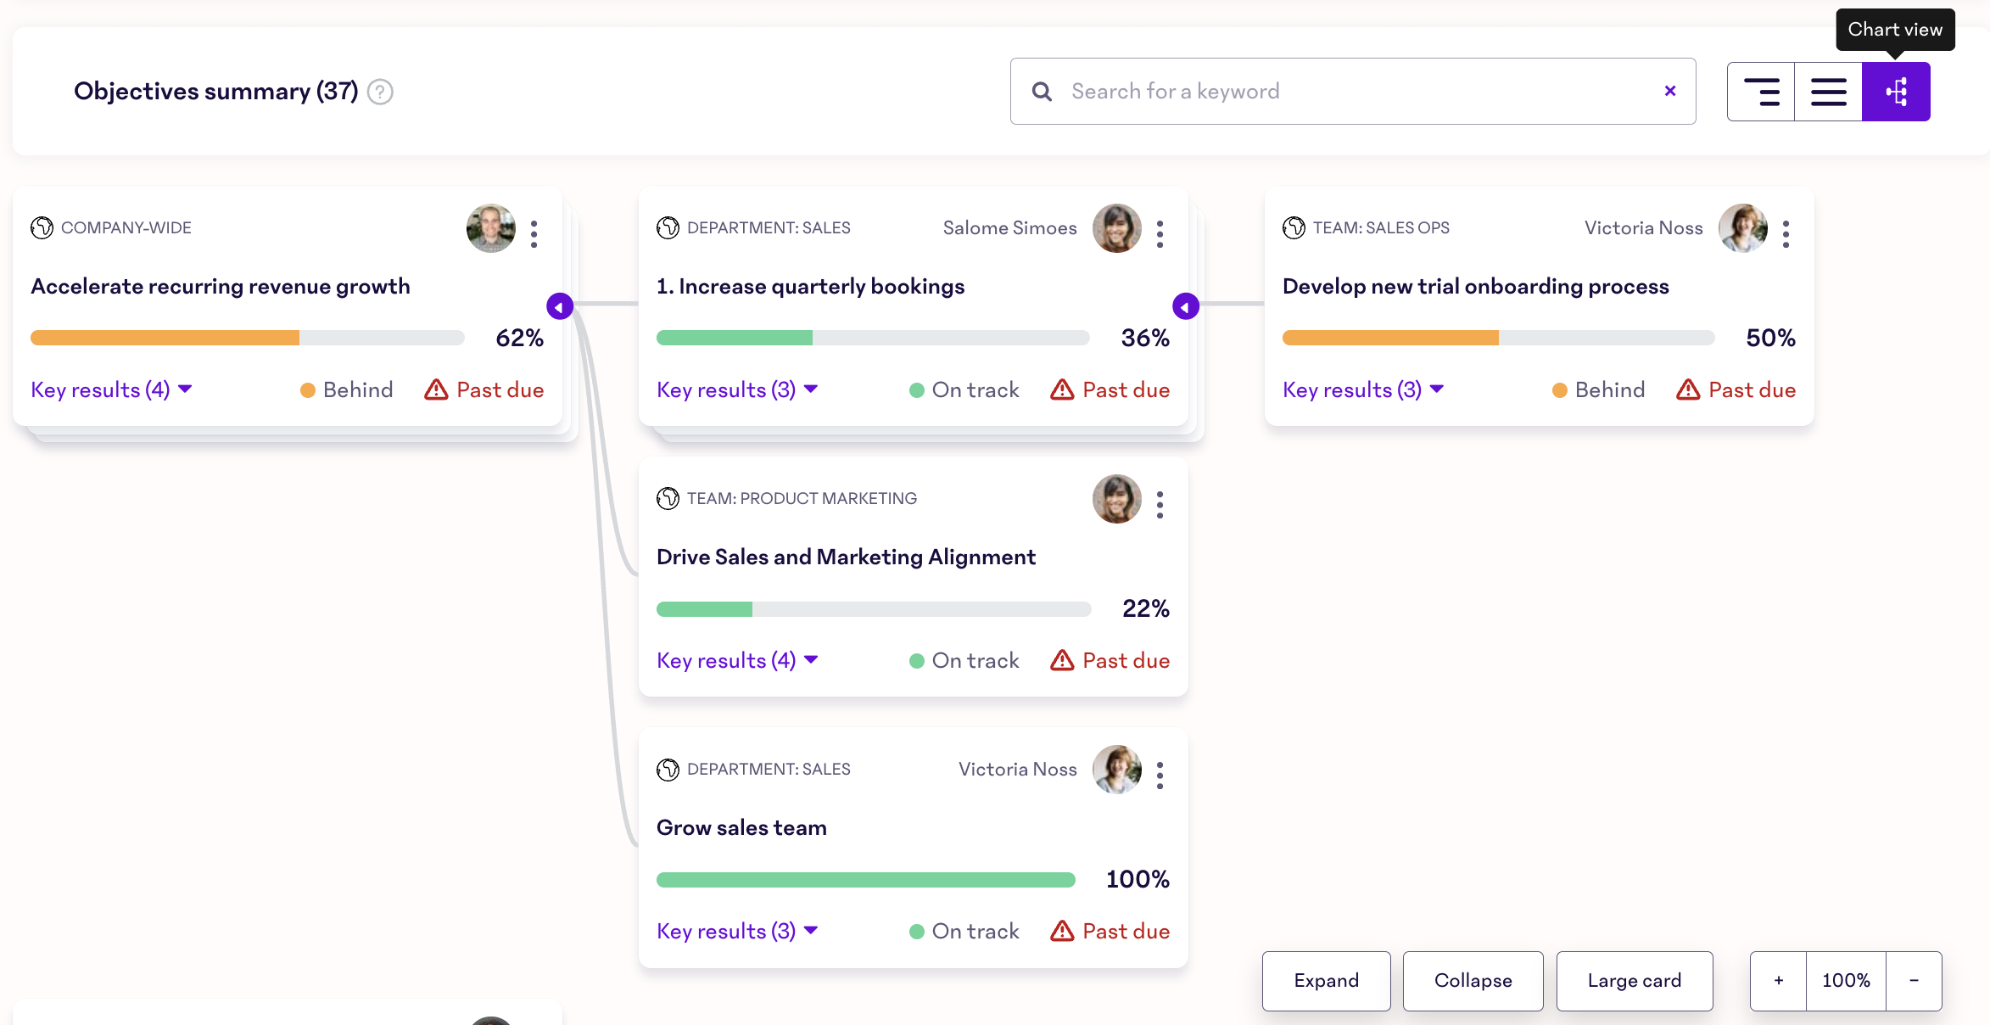
Task: Open options for Develop new trial onboarding
Action: tap(1786, 233)
